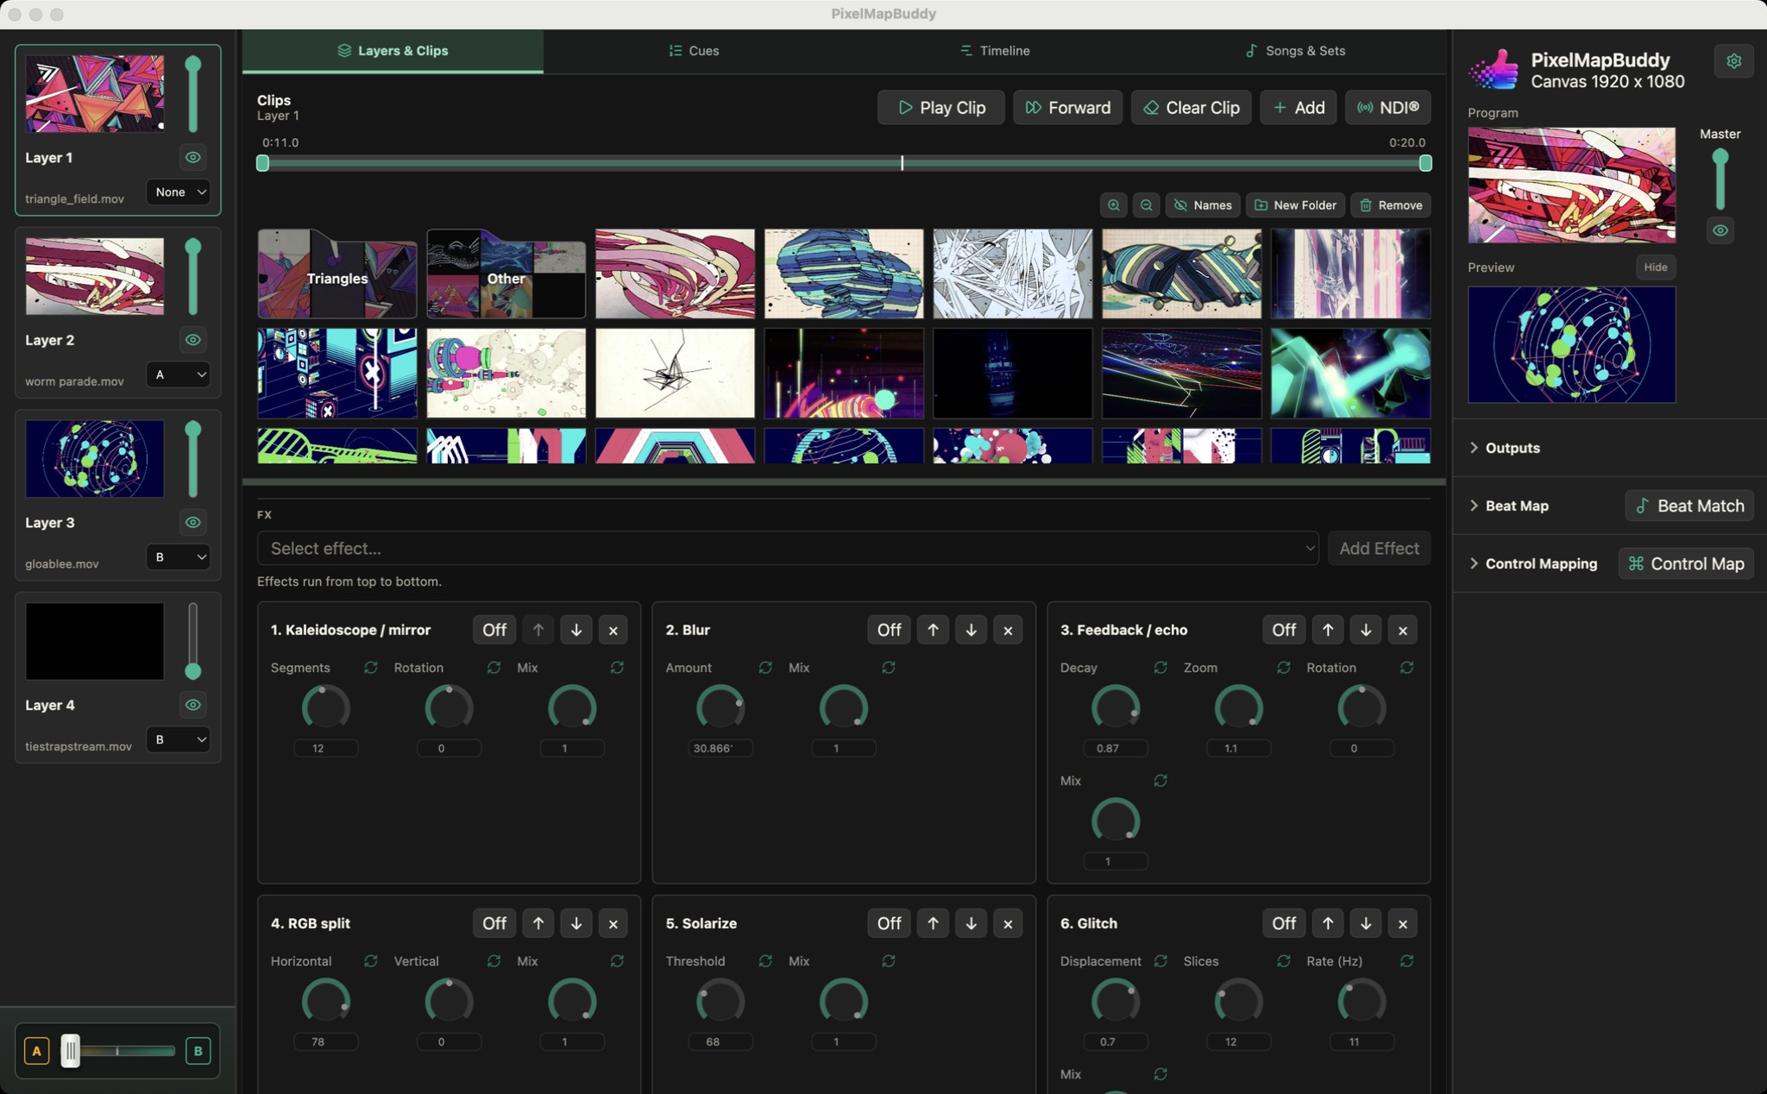Click the Clear Clip button
1767x1094 pixels.
[x=1191, y=108]
